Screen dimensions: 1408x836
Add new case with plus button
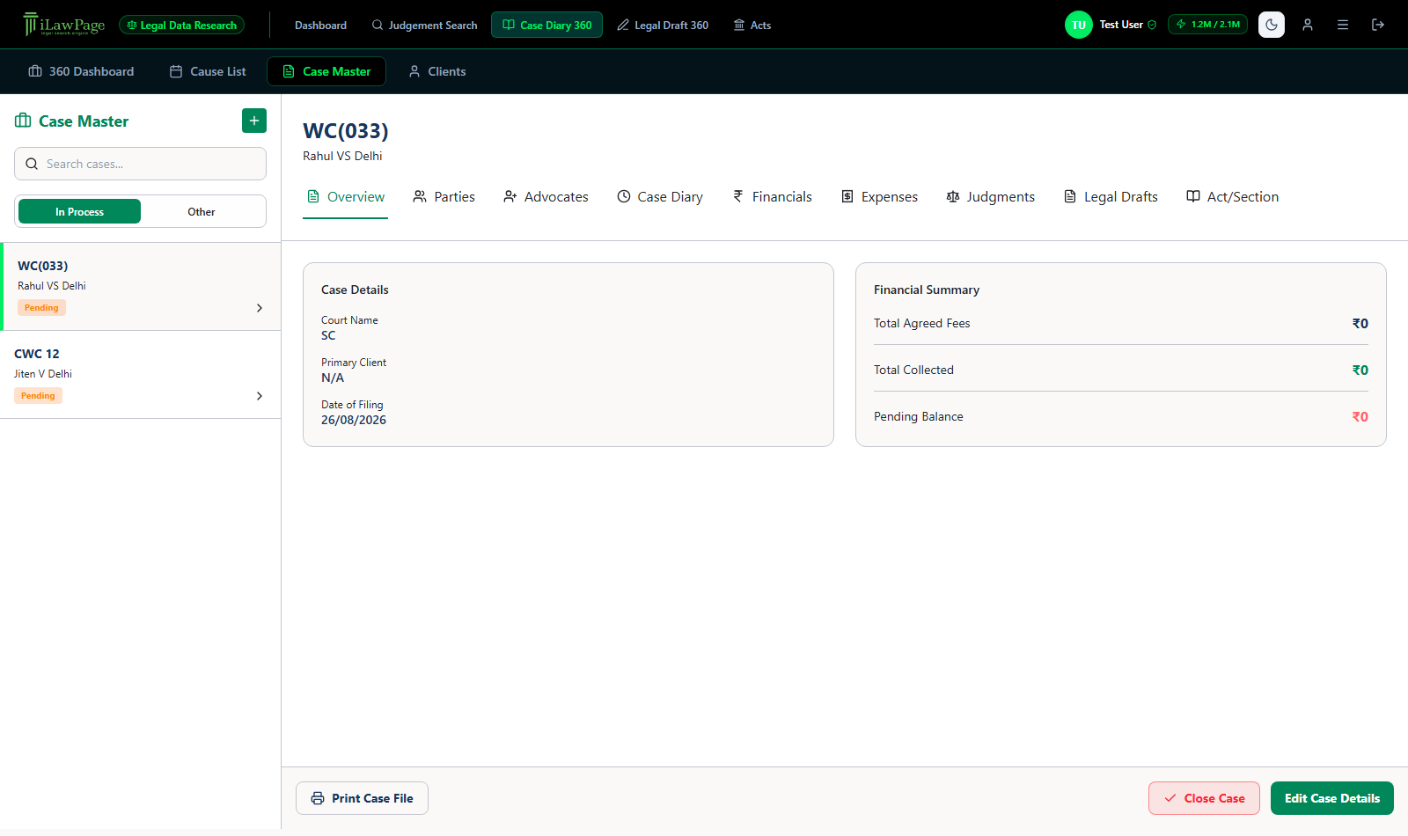pos(254,121)
